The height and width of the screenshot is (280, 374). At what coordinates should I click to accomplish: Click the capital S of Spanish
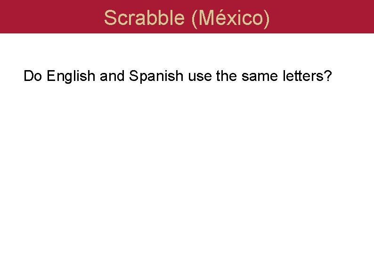pos(134,76)
